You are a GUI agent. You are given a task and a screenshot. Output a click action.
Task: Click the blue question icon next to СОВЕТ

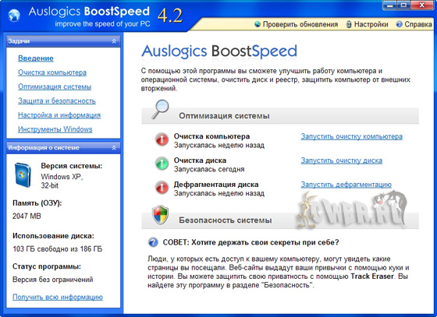click(x=153, y=242)
